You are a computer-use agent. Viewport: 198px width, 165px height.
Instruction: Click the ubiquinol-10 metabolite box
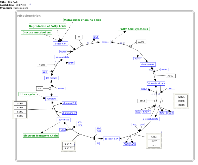click(x=69, y=103)
